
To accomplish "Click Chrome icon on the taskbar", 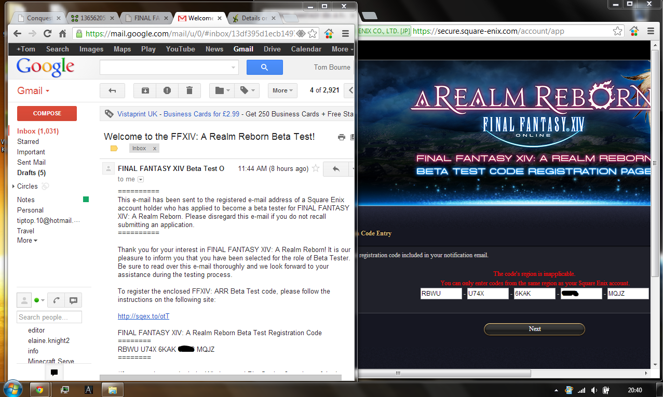I will click(x=40, y=389).
